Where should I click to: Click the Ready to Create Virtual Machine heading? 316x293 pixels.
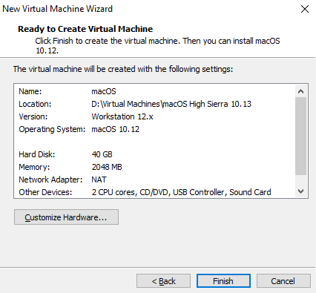point(85,29)
